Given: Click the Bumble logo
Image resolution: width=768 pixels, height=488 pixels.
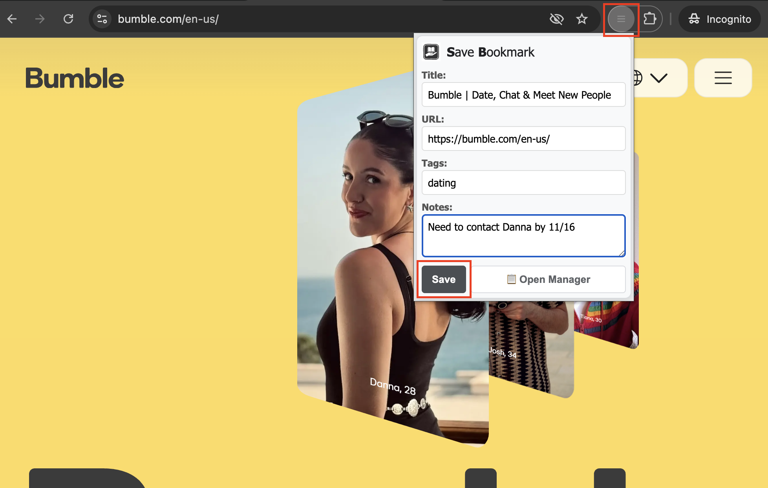Looking at the screenshot, I should 74,78.
